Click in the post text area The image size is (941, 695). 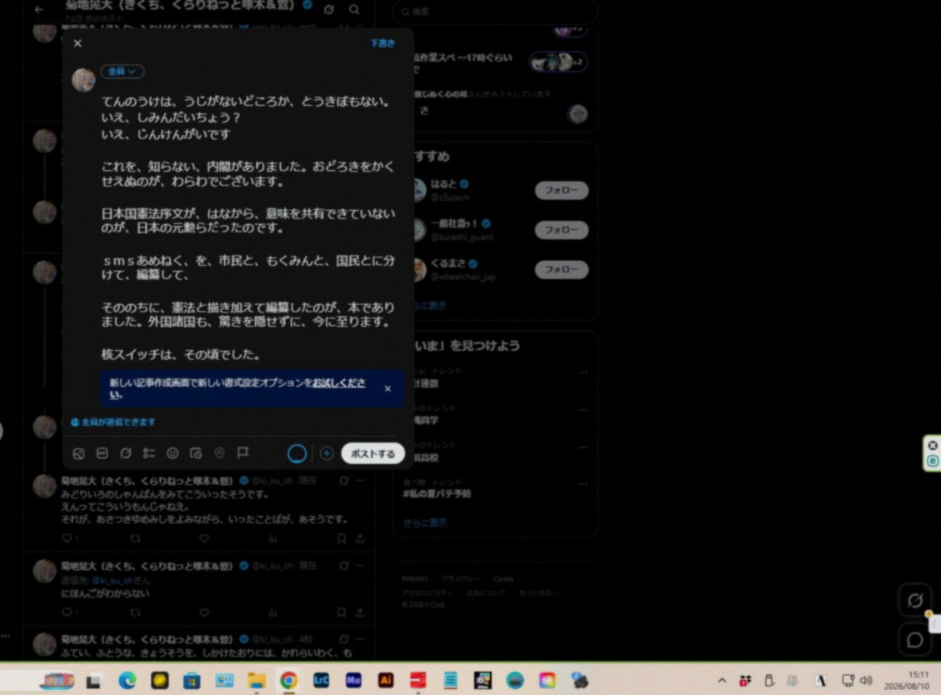point(248,228)
